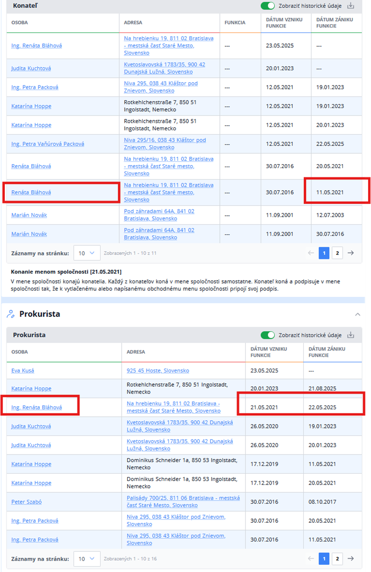Click date 08.10.2017 for Peter Szabó
The image size is (371, 572).
[x=322, y=502]
